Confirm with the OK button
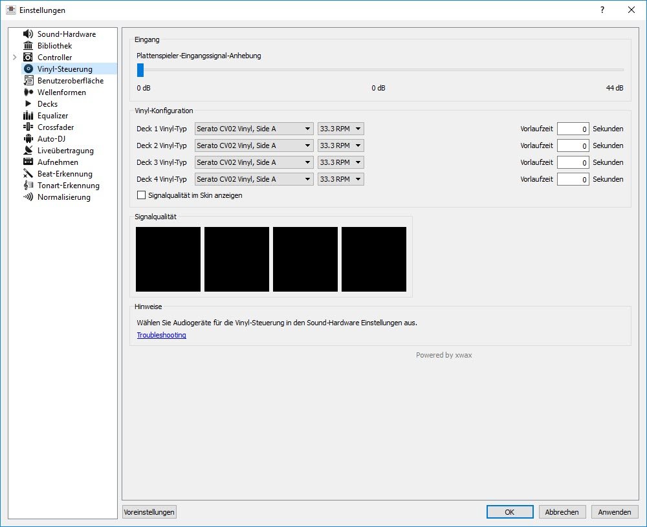Screen dimensions: 647x527 point(510,511)
